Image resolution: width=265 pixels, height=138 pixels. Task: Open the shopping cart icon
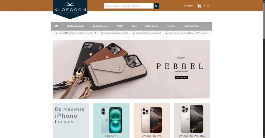click(199, 6)
